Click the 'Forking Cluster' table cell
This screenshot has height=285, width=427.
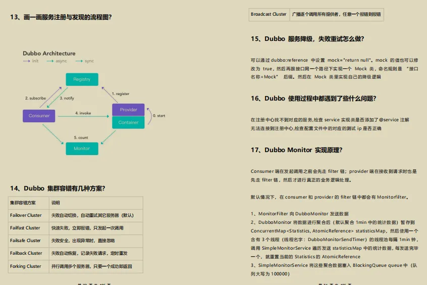coord(29,266)
